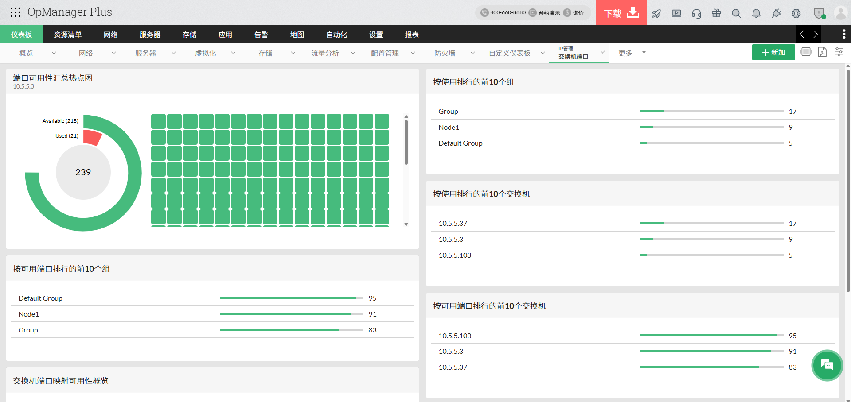The image size is (851, 402).
Task: Expand the 自定义仪表板 chevron
Action: pyautogui.click(x=543, y=53)
